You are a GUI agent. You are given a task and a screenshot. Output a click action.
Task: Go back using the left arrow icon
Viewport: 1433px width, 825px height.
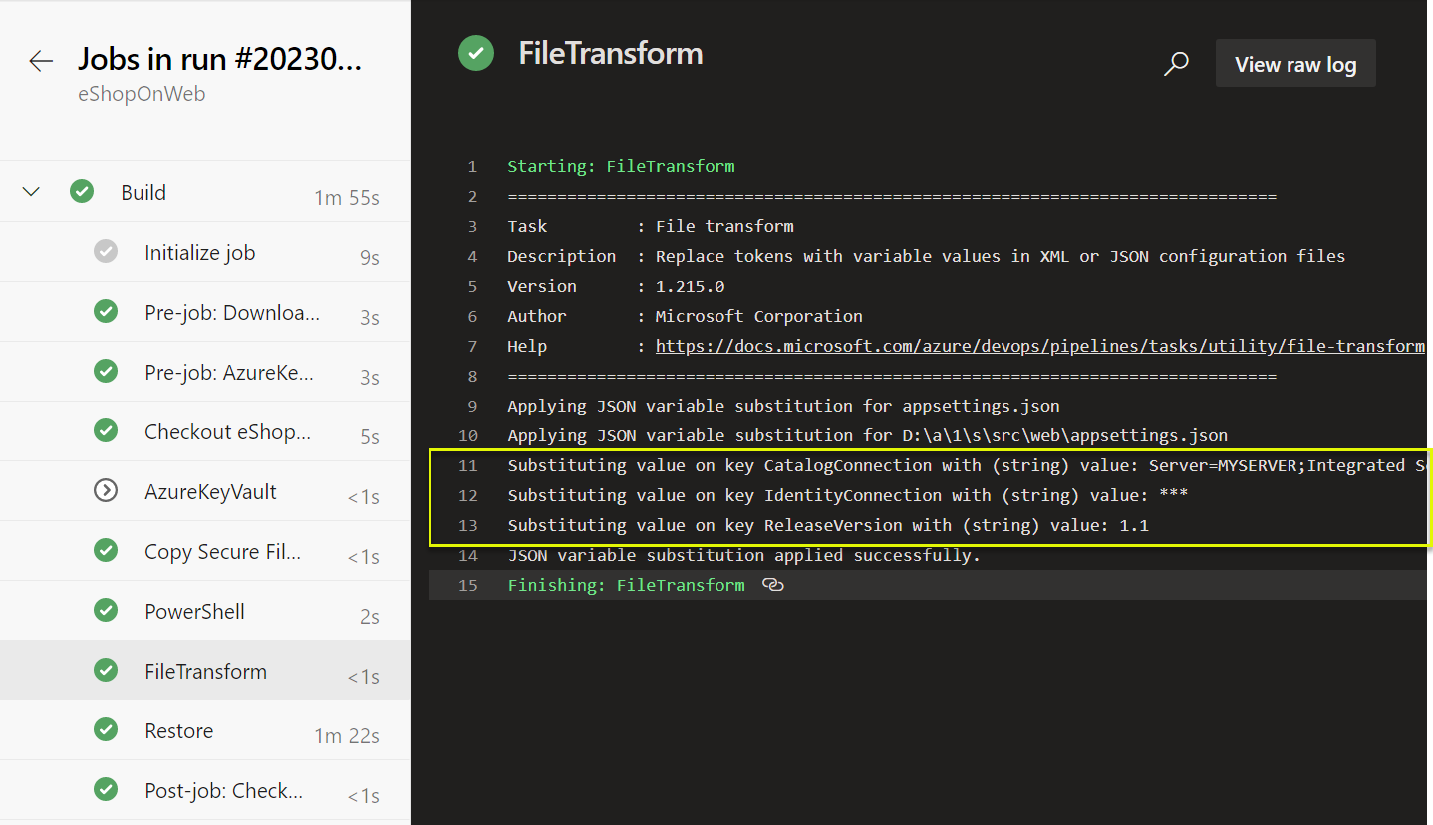[x=41, y=61]
